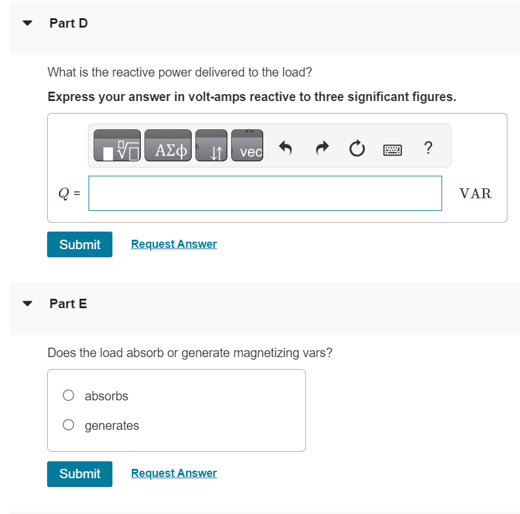Request Answer for Part D
This screenshot has width=520, height=514.
click(173, 244)
